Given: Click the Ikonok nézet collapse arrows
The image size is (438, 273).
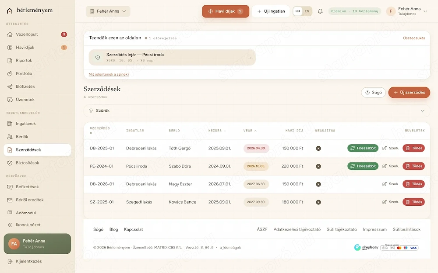Looking at the screenshot, I should [x=10, y=225].
